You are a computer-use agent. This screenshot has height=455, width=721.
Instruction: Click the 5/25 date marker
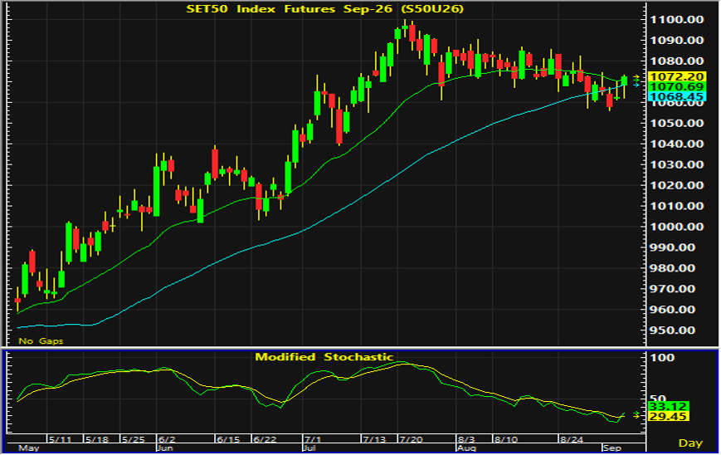click(x=134, y=439)
